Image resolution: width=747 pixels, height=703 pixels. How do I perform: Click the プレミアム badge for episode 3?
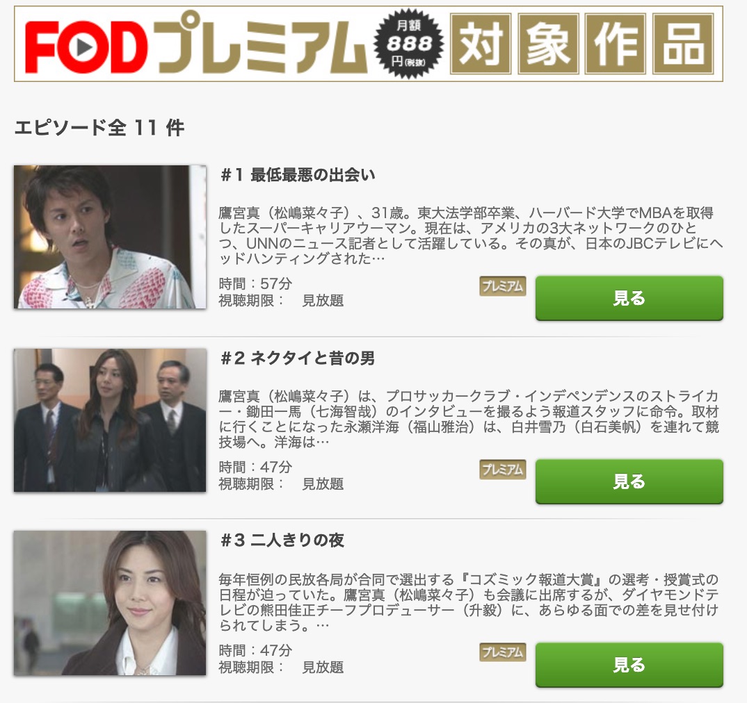(x=503, y=652)
